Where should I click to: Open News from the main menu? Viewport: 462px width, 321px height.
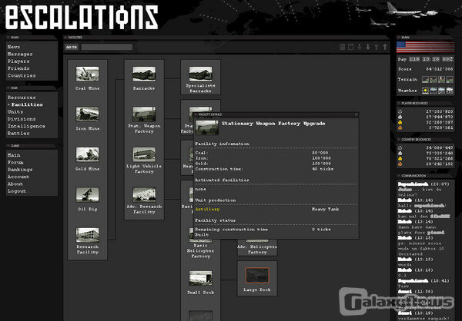(14, 47)
